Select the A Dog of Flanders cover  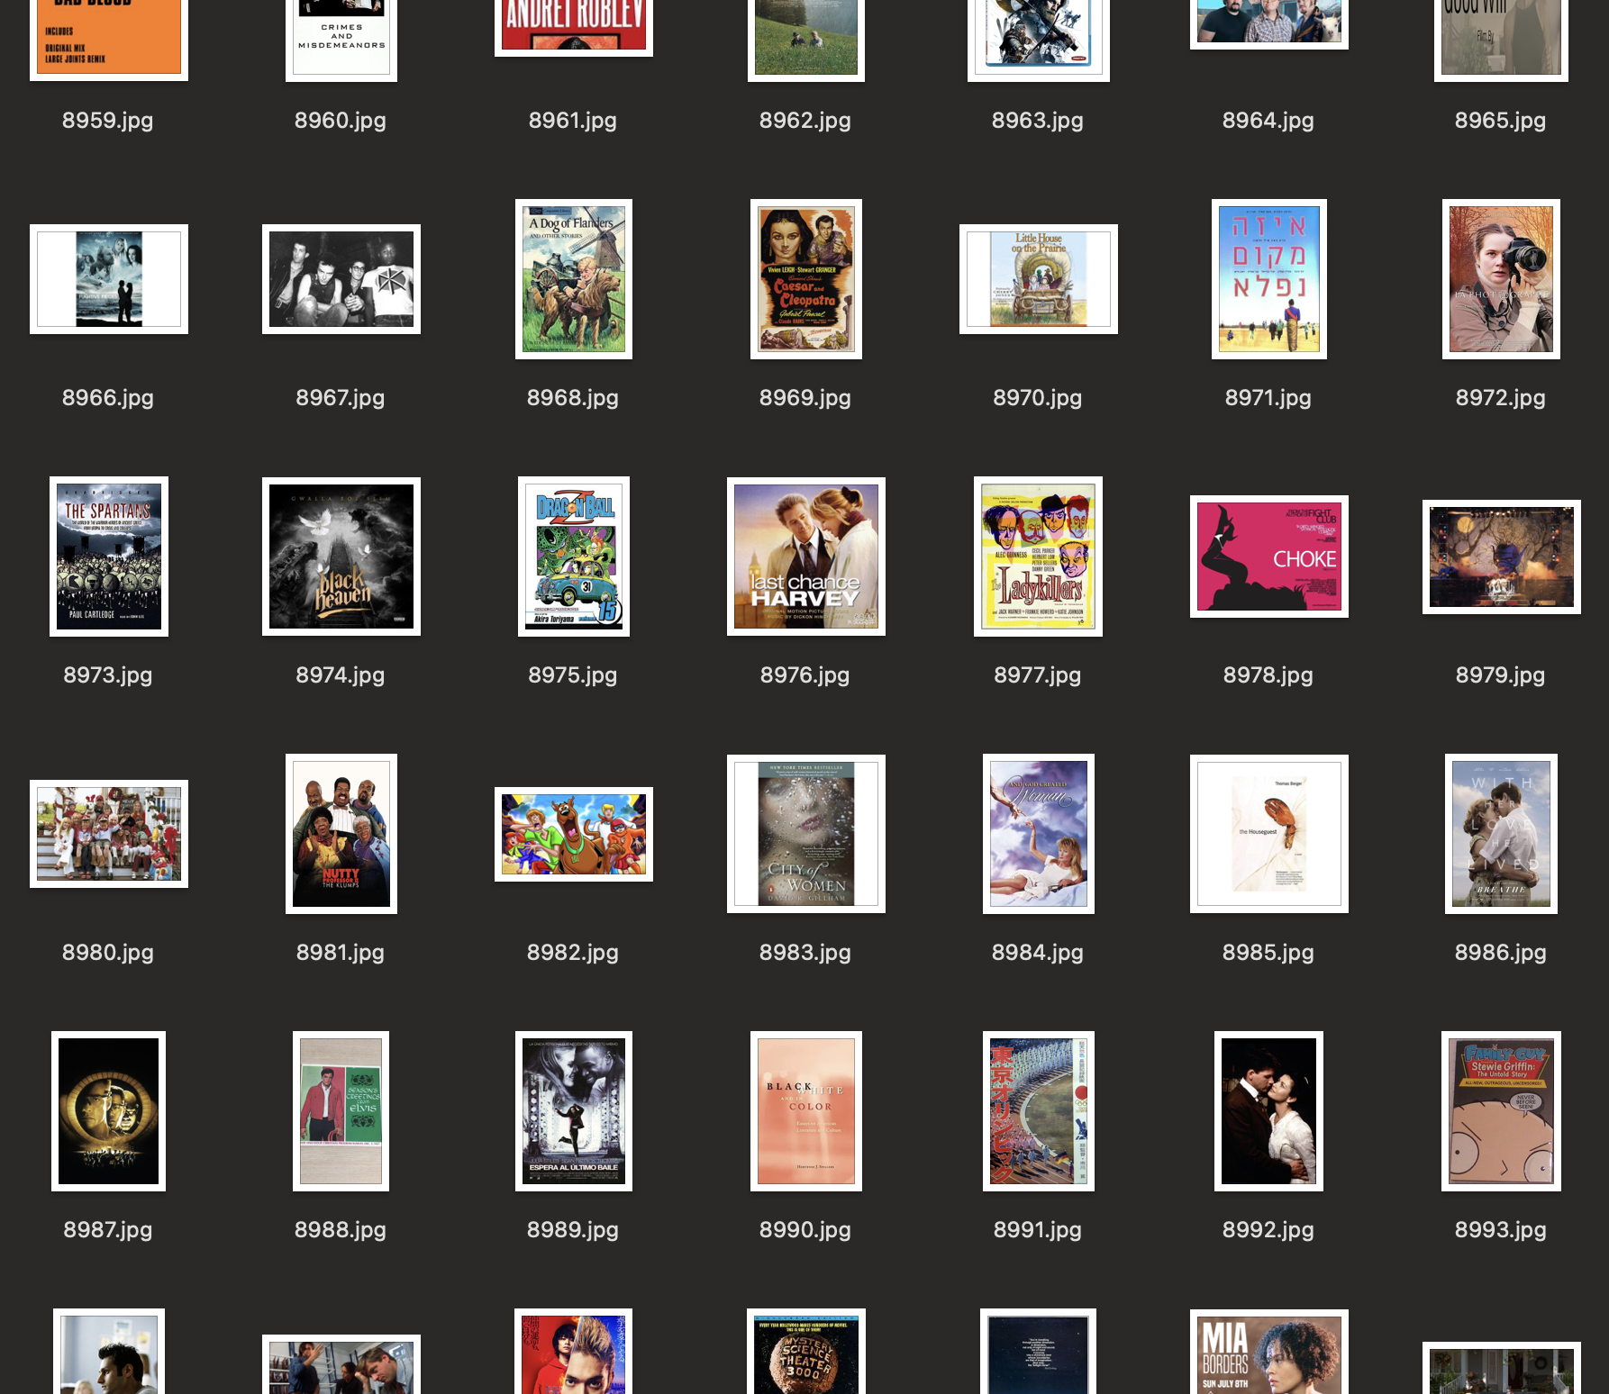pos(574,279)
